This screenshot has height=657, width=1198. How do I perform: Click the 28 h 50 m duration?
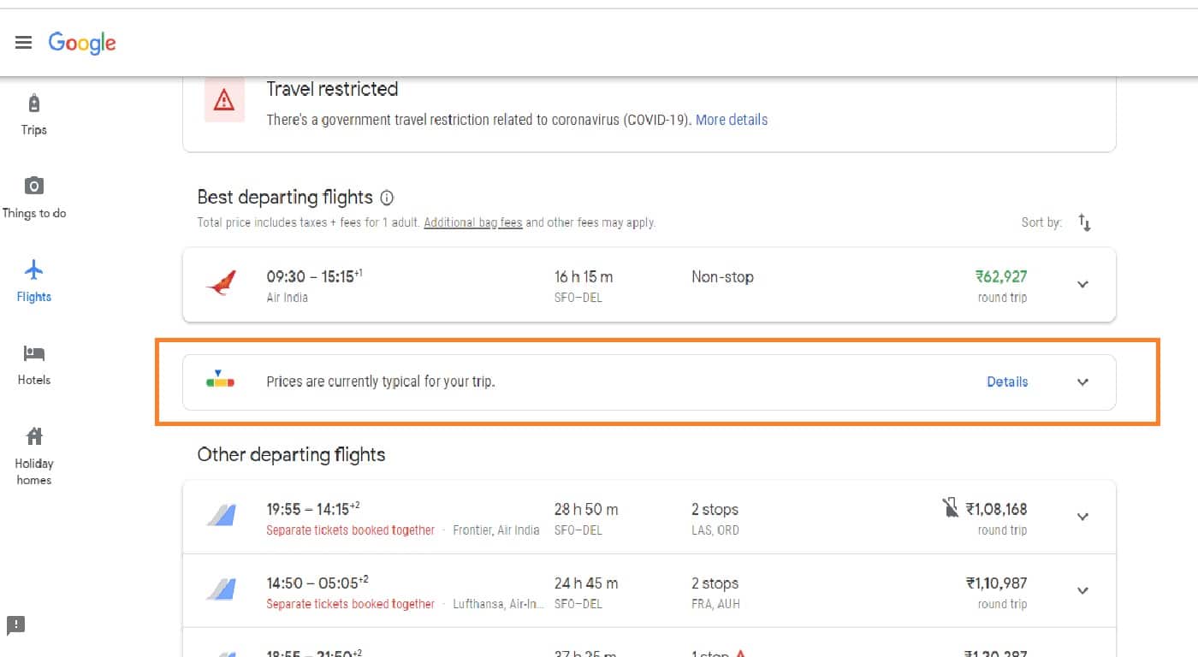586,509
